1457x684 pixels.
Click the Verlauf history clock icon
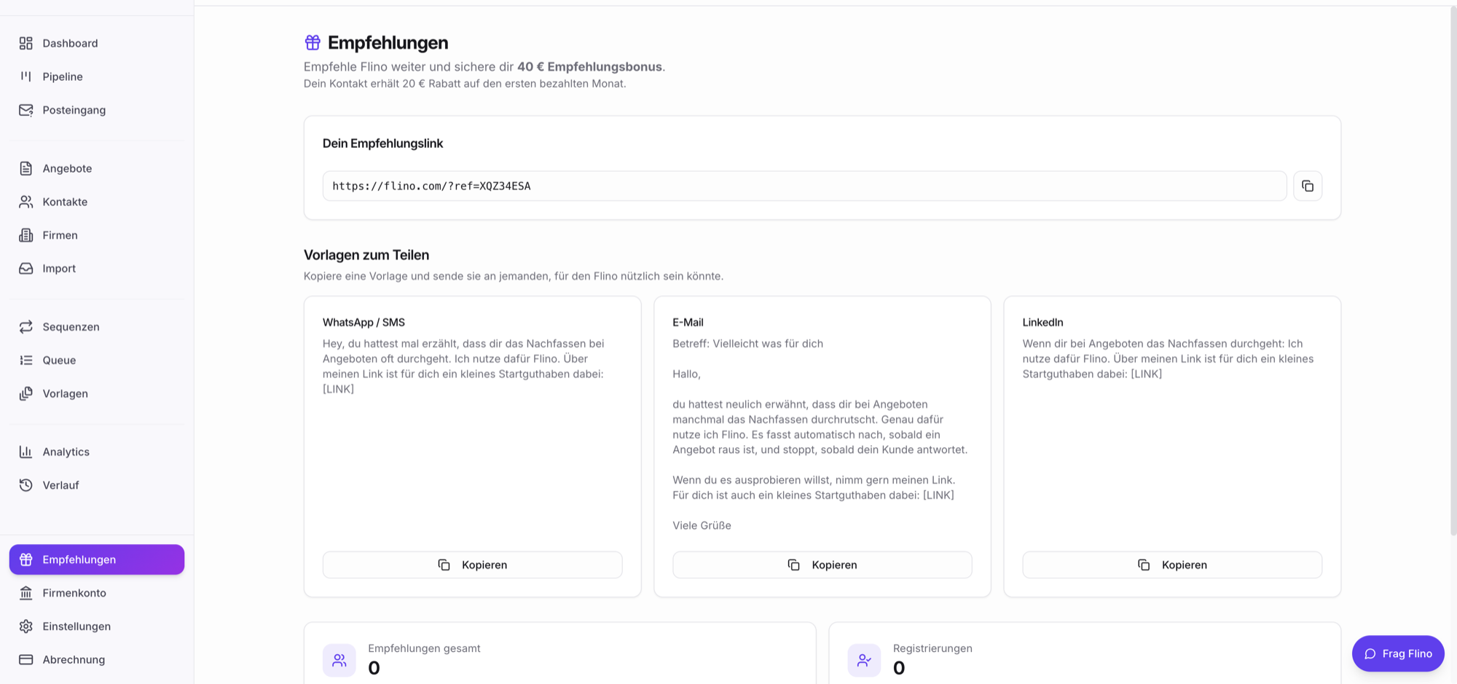26,485
